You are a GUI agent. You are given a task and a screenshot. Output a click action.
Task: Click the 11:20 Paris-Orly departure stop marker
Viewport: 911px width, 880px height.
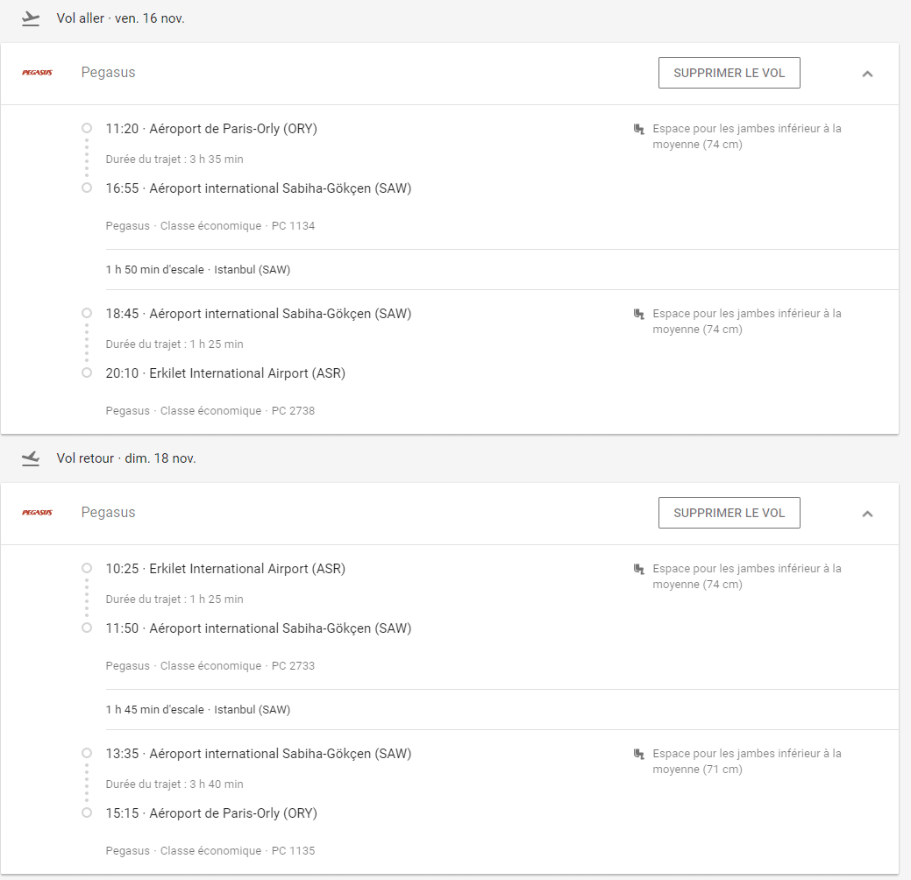(x=87, y=128)
